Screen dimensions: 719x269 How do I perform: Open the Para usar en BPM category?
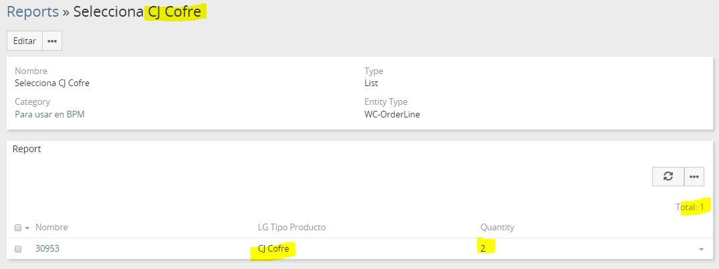pyautogui.click(x=49, y=114)
